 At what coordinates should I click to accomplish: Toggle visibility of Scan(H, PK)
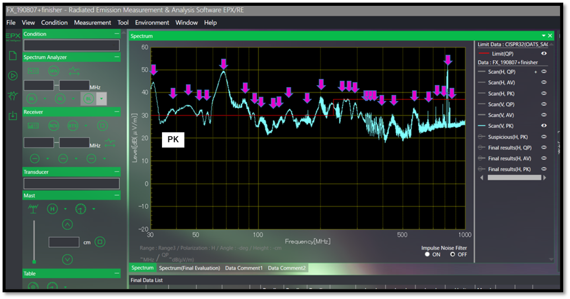click(x=544, y=93)
